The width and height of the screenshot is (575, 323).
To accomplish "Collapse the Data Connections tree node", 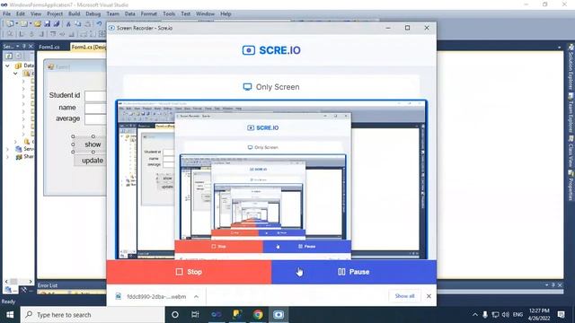I will [7, 65].
